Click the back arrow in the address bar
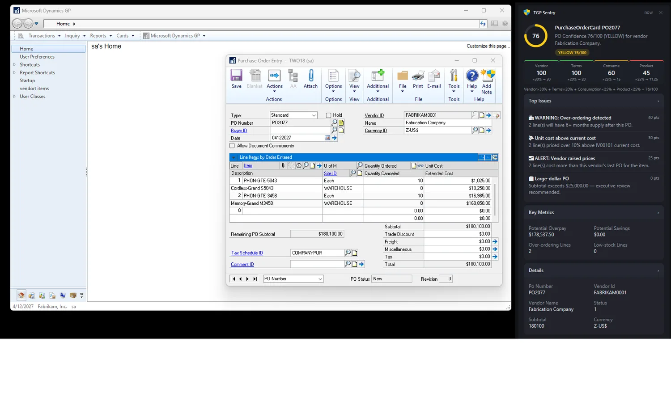 (x=17, y=24)
